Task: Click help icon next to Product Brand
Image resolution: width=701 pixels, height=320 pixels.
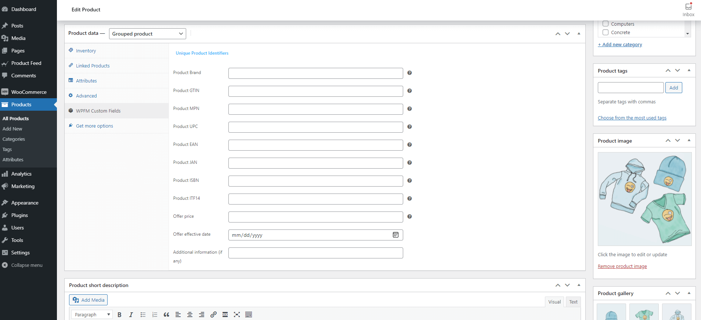Action: (409, 73)
